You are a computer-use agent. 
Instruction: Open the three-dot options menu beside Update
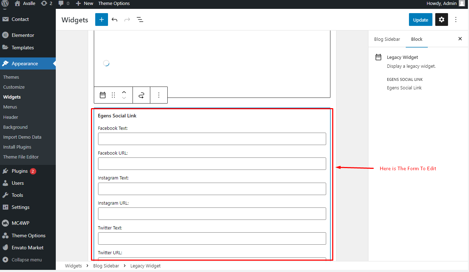click(x=456, y=20)
